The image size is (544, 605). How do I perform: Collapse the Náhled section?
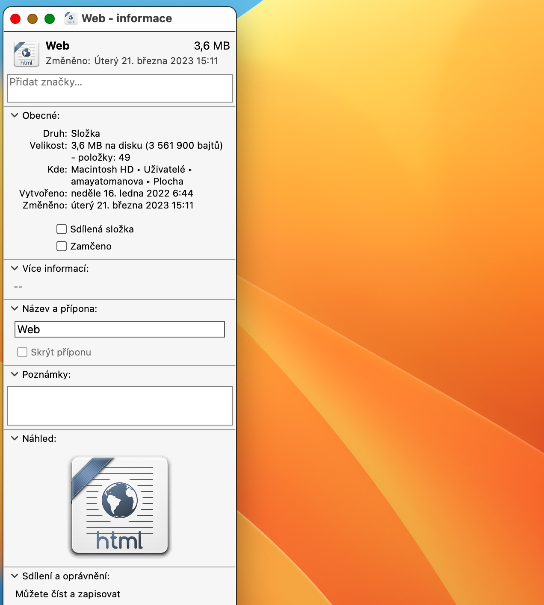coord(15,438)
